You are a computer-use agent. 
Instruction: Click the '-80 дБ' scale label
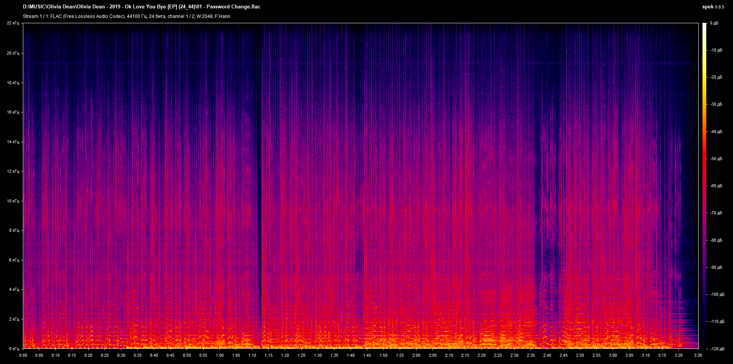point(716,241)
